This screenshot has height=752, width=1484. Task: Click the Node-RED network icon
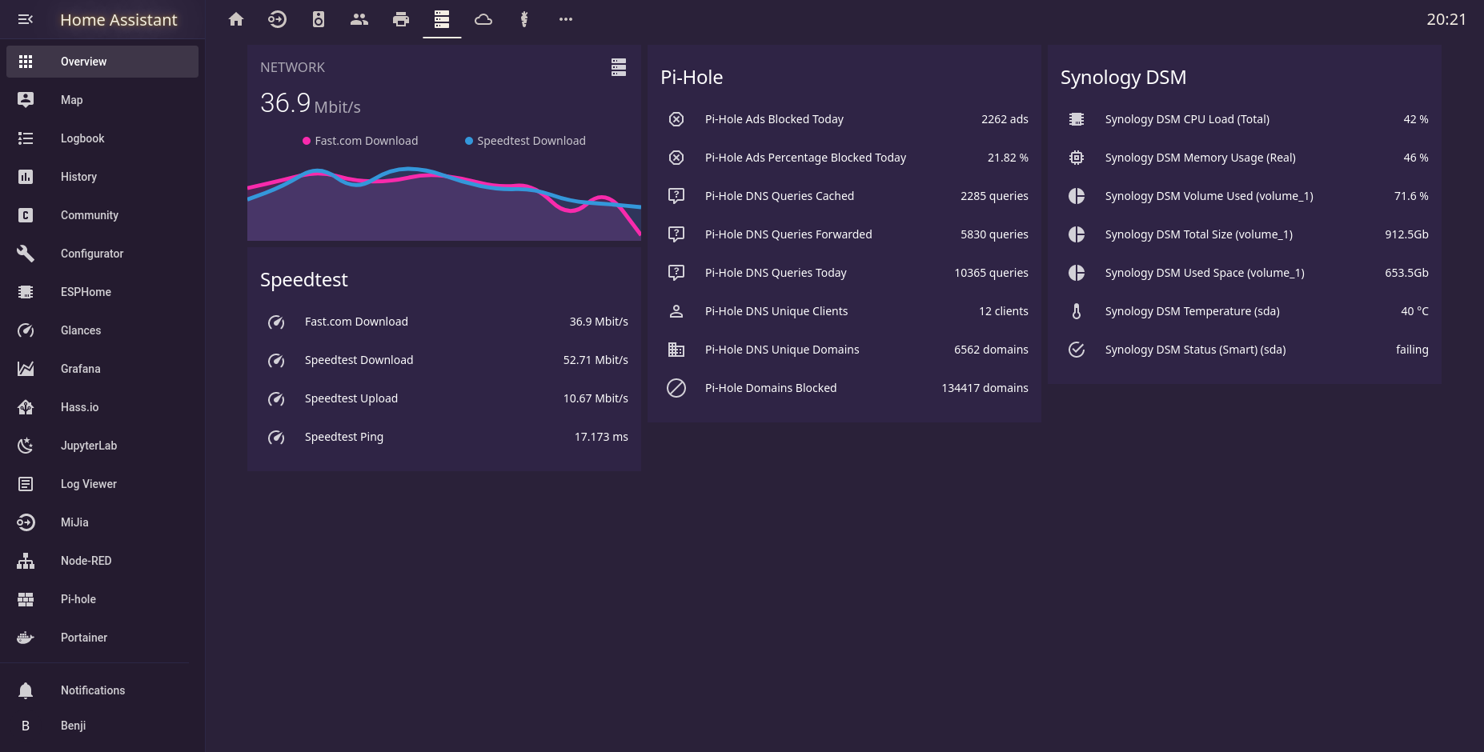[x=26, y=561]
